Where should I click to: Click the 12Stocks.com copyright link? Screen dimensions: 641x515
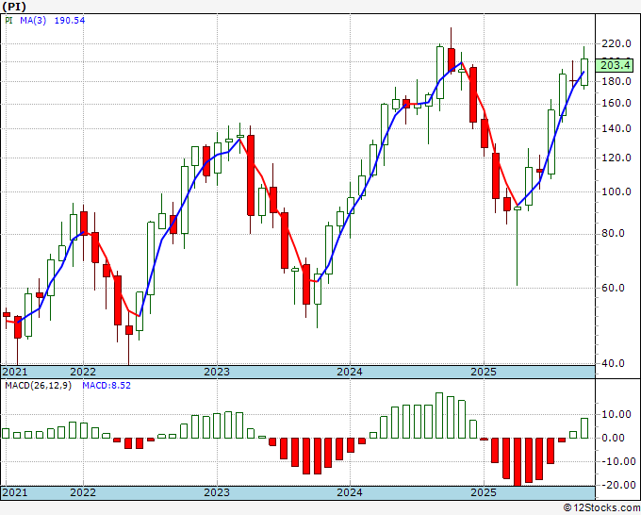tap(601, 508)
